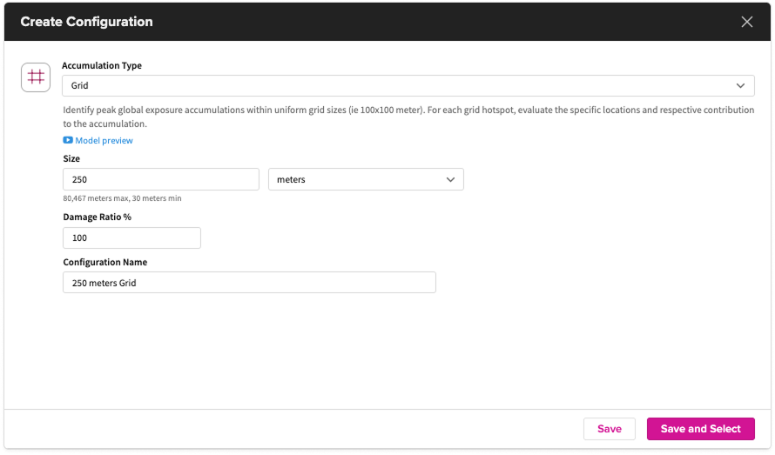The width and height of the screenshot is (775, 455).
Task: Select the Configuration Name text field
Action: (249, 283)
